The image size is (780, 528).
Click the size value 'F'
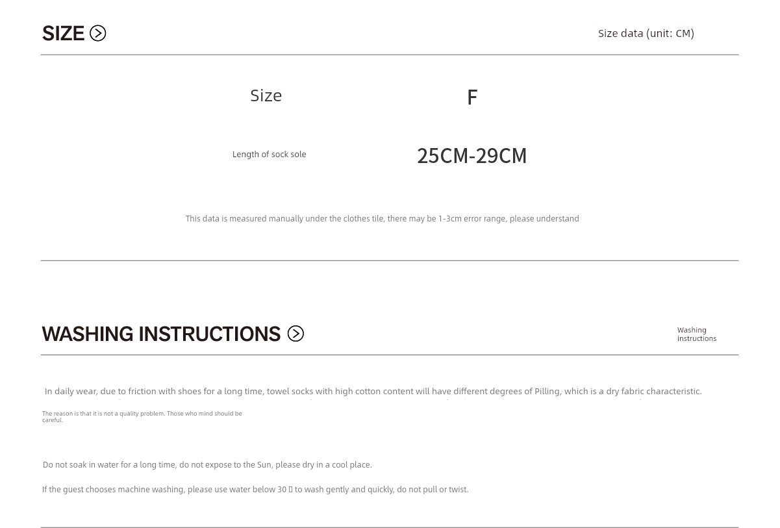pos(472,97)
